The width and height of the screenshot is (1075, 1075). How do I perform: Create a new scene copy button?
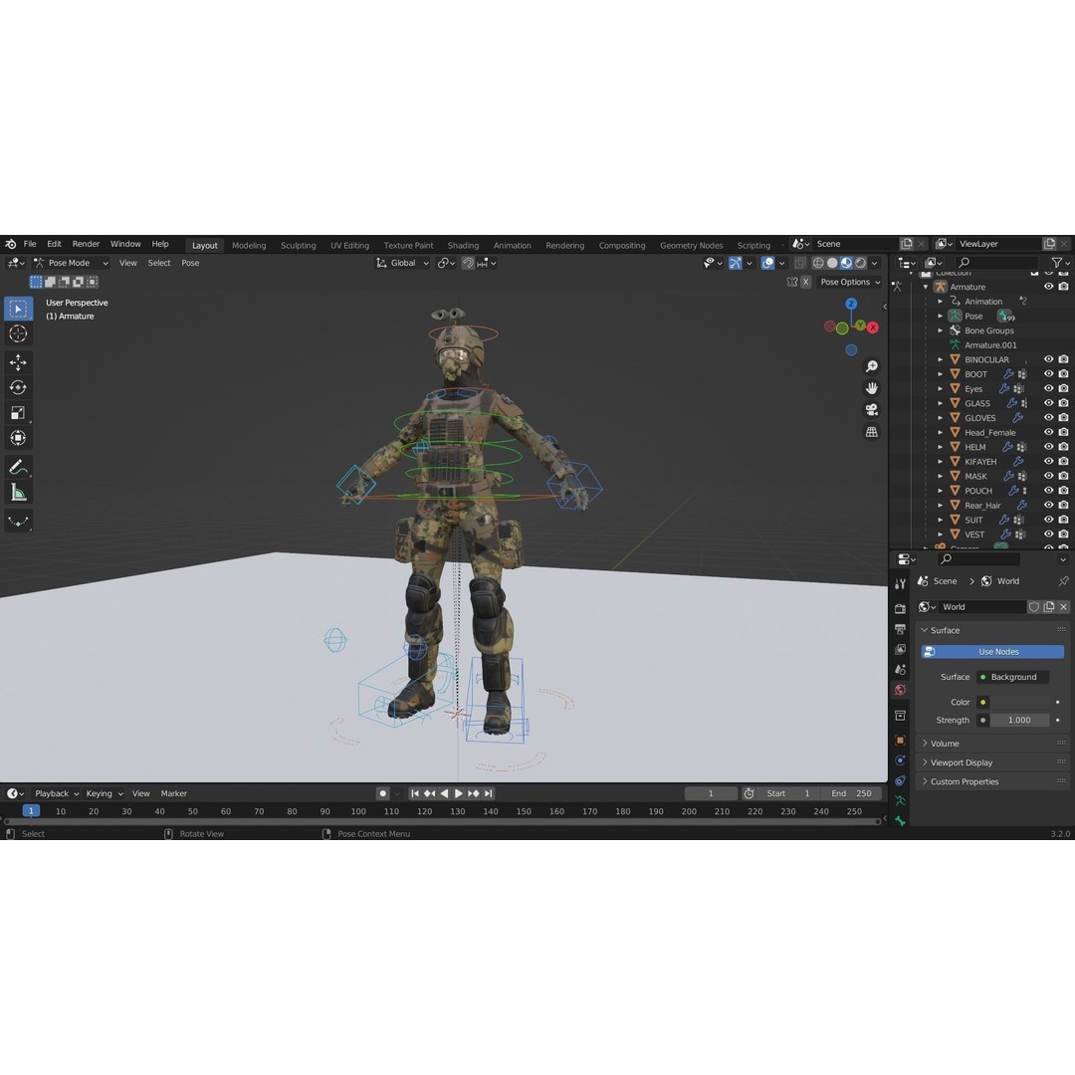tap(907, 244)
